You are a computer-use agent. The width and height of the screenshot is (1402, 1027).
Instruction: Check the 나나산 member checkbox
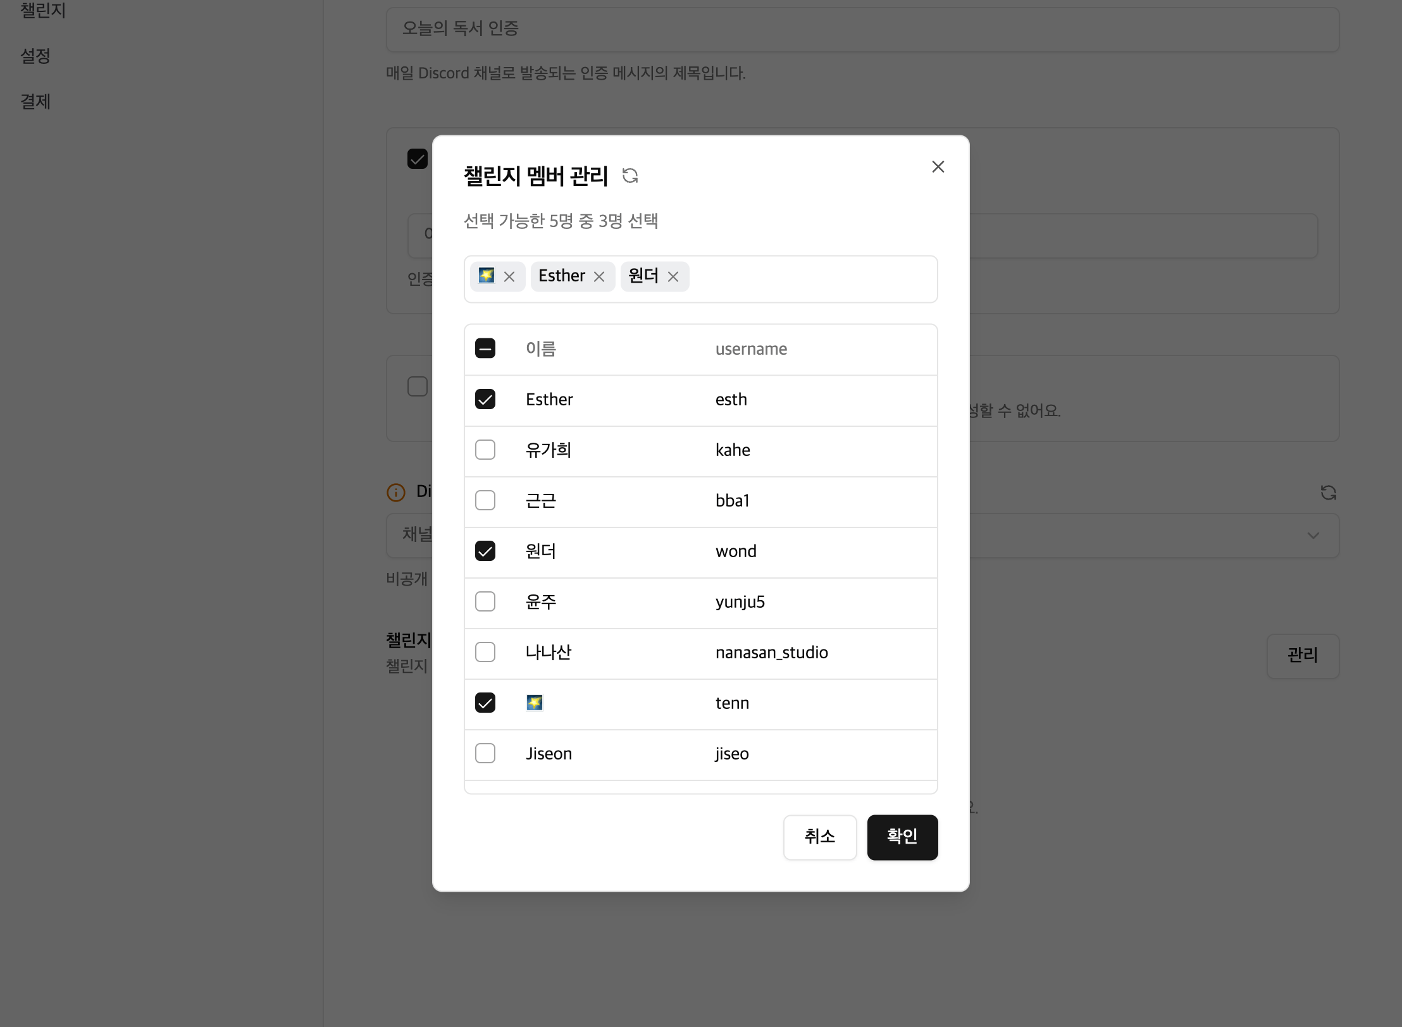pos(485,652)
